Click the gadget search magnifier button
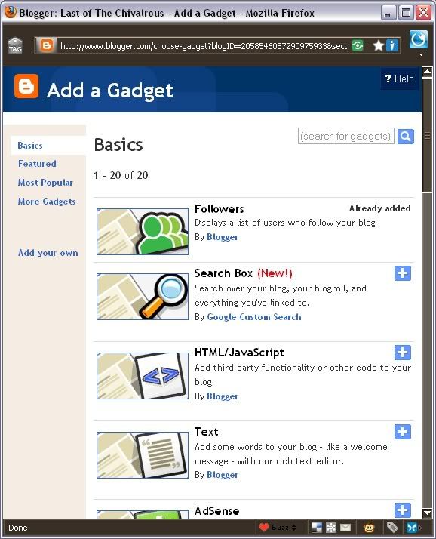The width and height of the screenshot is (436, 539). (406, 137)
